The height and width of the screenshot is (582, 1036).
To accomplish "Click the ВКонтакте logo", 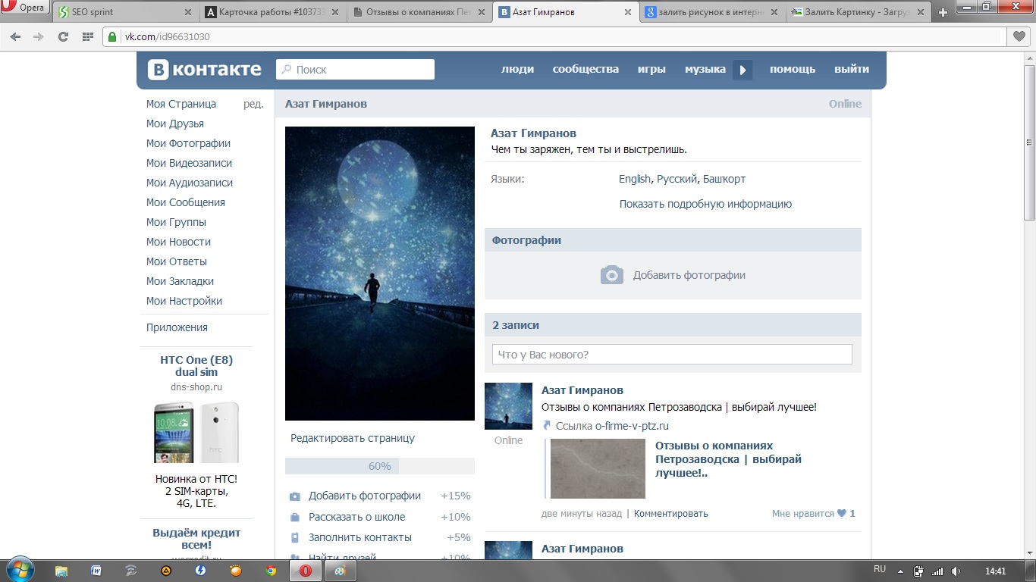I will coord(204,70).
